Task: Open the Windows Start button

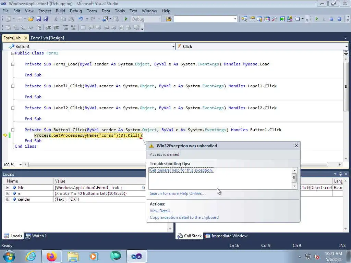Action: (x=9, y=256)
